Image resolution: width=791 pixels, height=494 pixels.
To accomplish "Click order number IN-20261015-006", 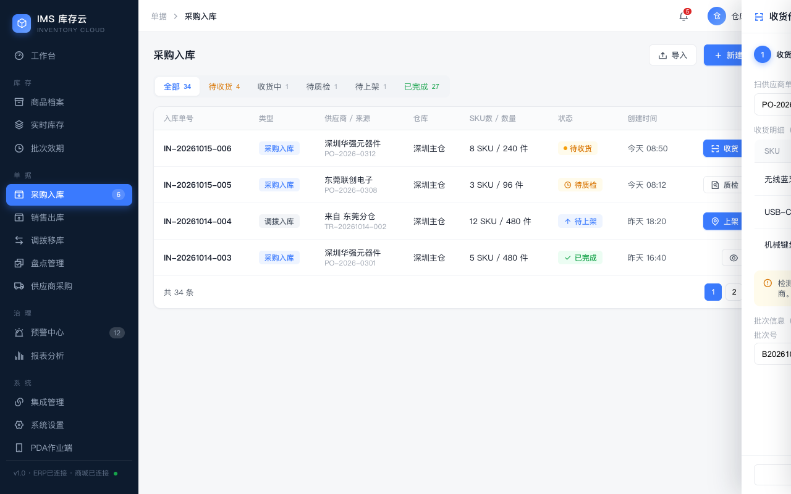I will pyautogui.click(x=198, y=148).
